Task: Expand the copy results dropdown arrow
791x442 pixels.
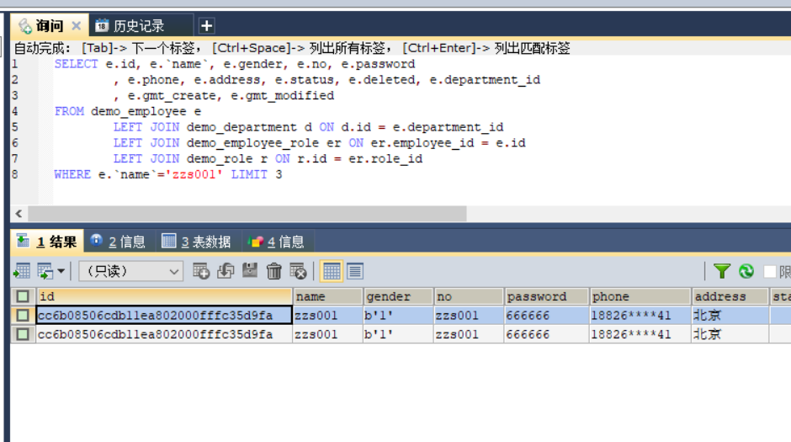Action: point(61,271)
